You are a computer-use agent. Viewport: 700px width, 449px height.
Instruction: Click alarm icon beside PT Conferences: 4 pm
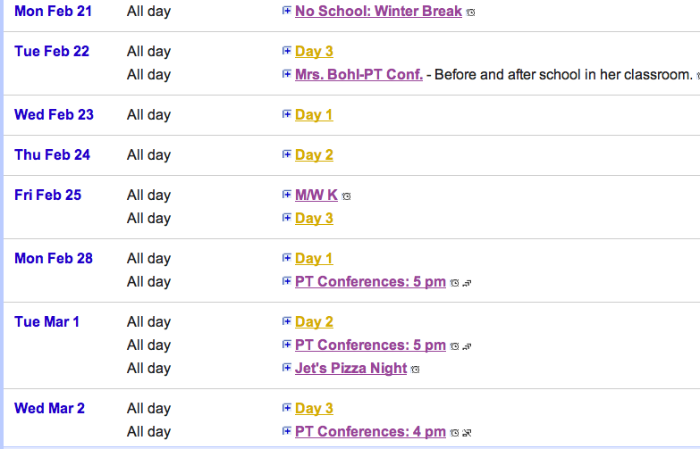pos(454,433)
